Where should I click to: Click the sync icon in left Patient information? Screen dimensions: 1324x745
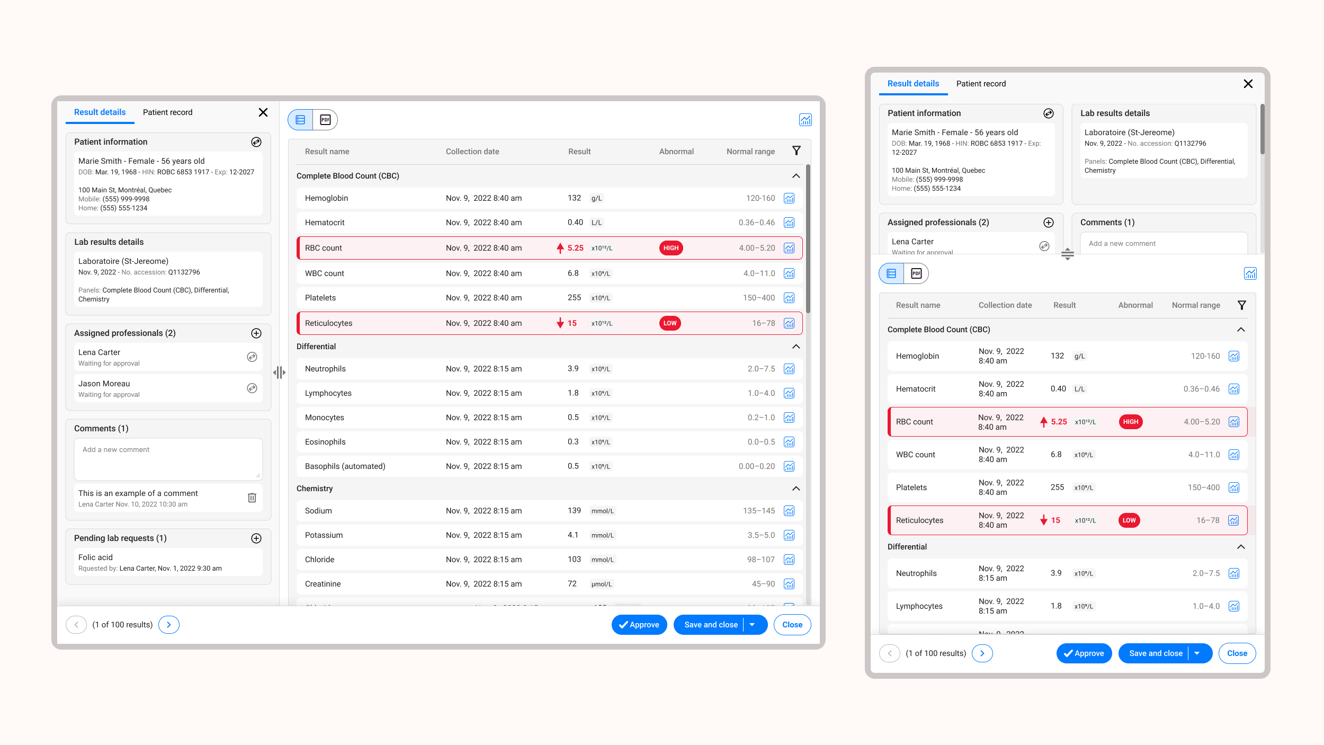click(x=256, y=142)
